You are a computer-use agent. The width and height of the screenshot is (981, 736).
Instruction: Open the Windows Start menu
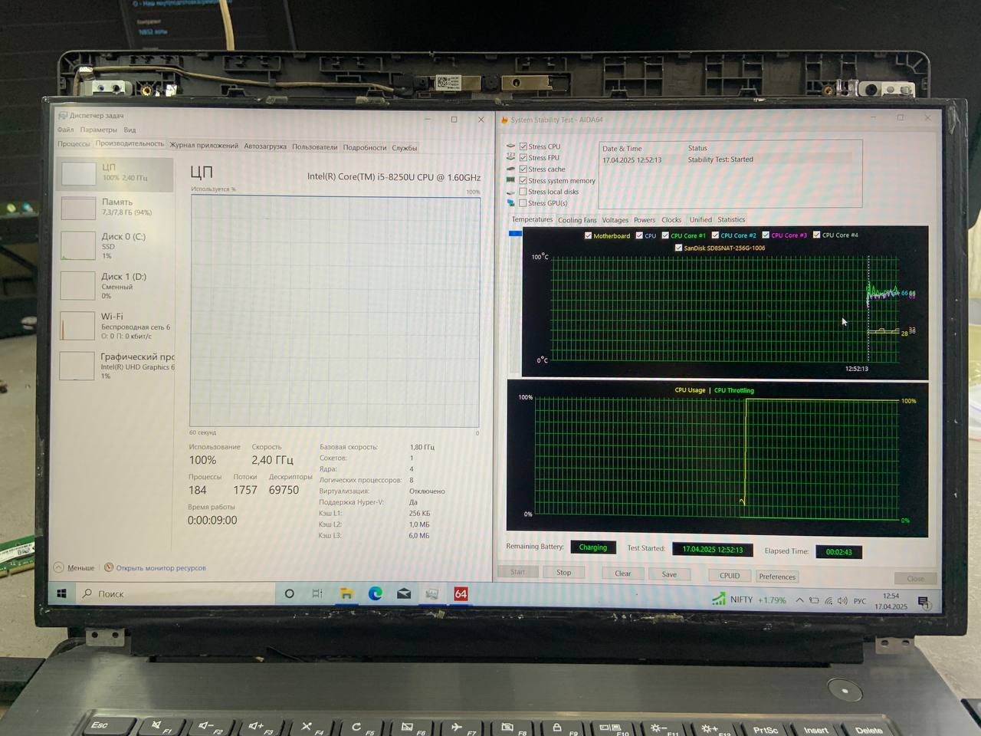pyautogui.click(x=62, y=593)
